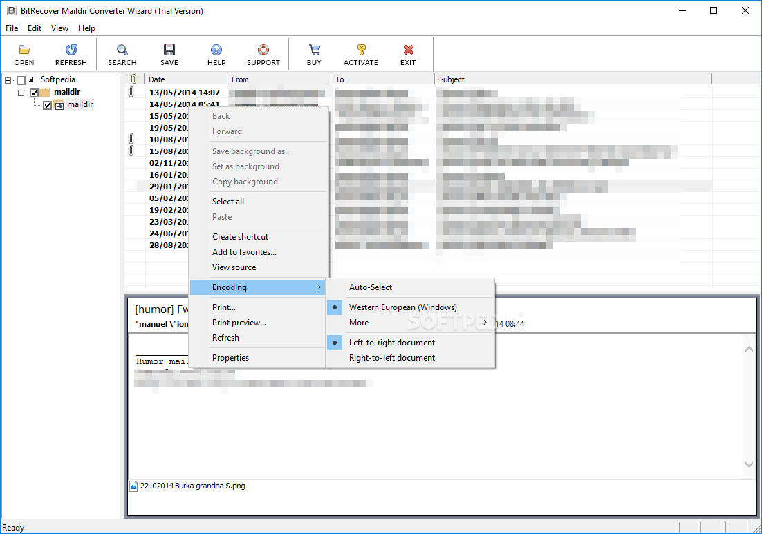762x534 pixels.
Task: Select the bold maildir folder label
Action: [67, 92]
